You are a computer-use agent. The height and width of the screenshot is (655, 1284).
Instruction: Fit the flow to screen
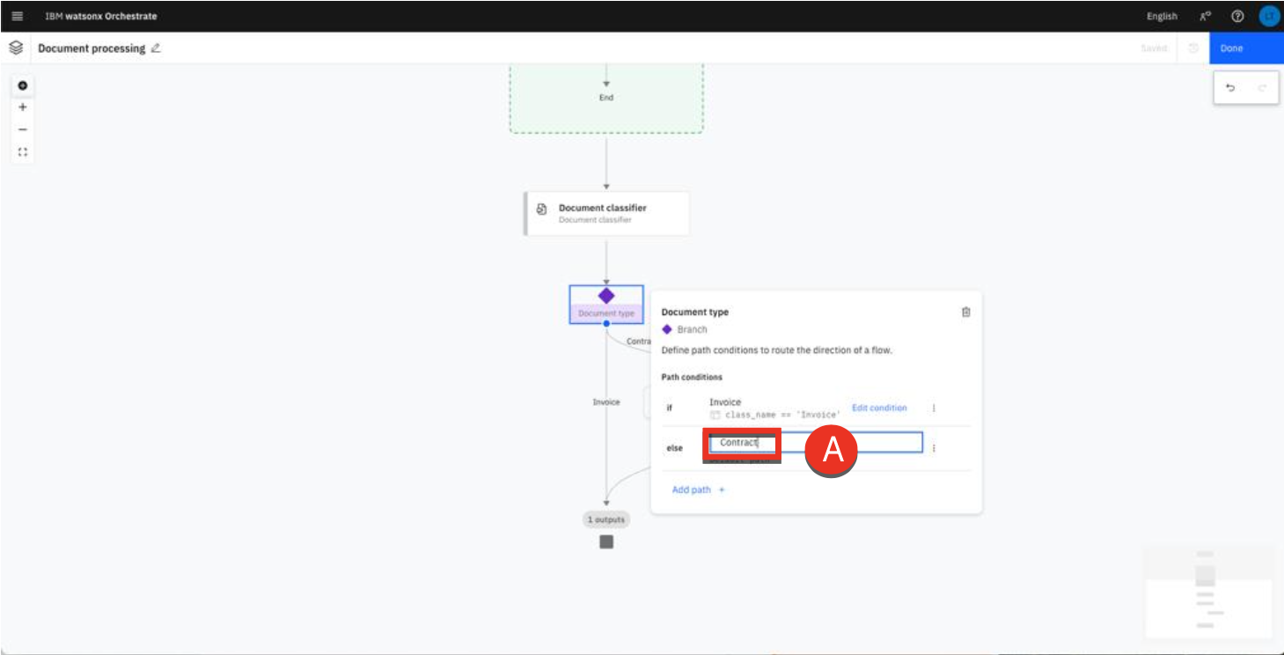(x=23, y=151)
